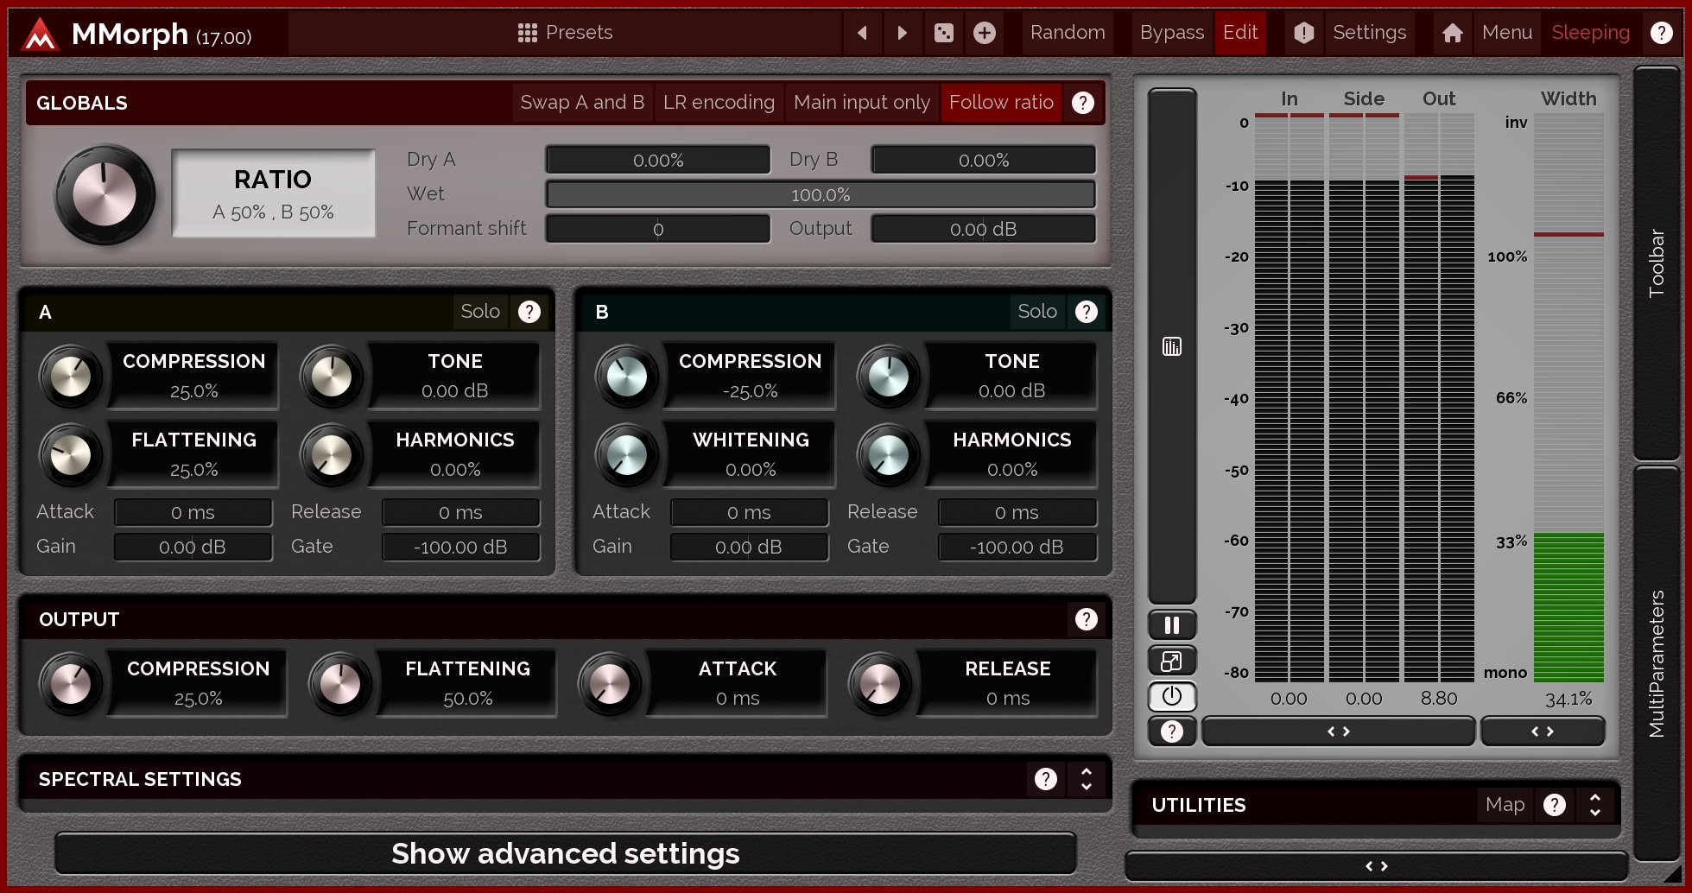Click the next preset arrow

pyautogui.click(x=902, y=33)
